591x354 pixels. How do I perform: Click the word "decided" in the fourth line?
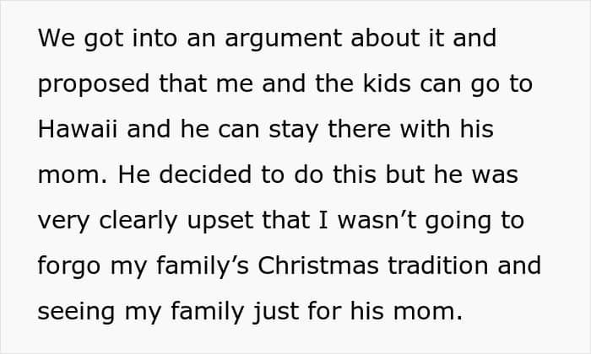(x=205, y=174)
